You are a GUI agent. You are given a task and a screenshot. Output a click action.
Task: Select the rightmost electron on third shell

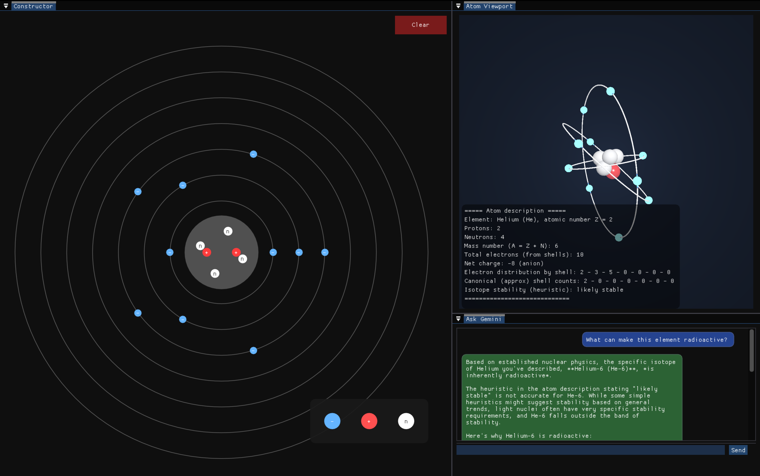(x=325, y=252)
